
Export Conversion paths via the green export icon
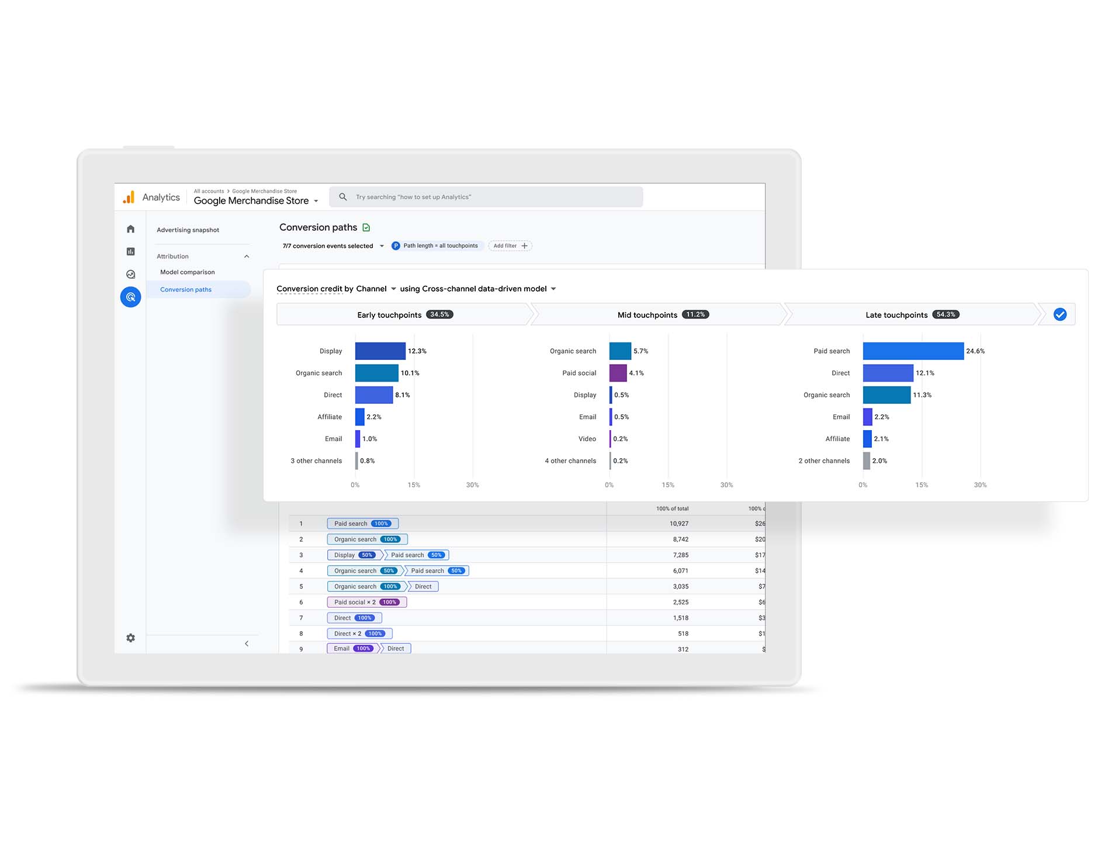[367, 227]
